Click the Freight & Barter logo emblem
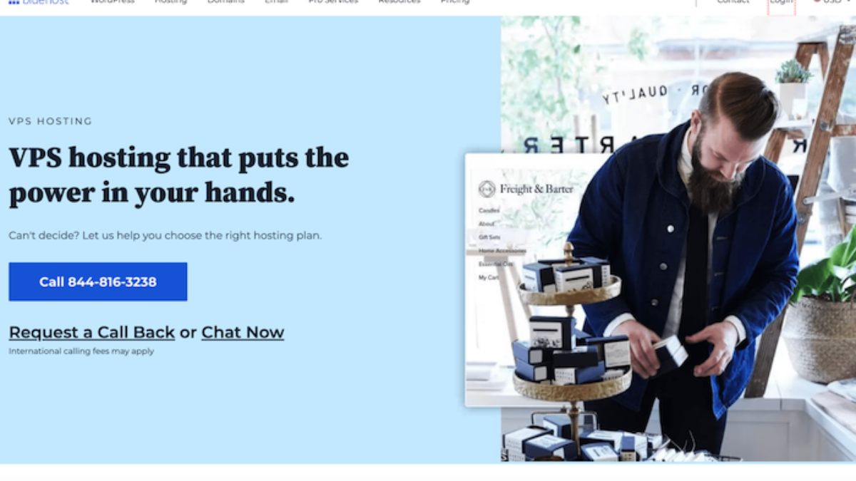 tap(487, 189)
